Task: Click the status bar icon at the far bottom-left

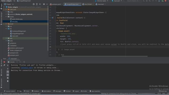Action: coord(1,94)
